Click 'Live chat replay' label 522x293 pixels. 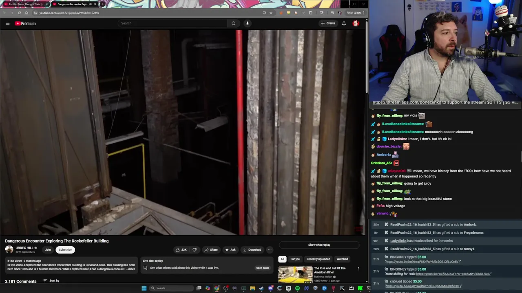coord(153,261)
